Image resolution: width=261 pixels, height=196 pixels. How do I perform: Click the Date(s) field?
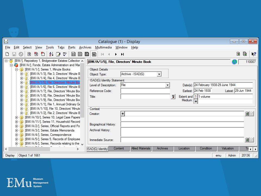[x=223, y=85]
